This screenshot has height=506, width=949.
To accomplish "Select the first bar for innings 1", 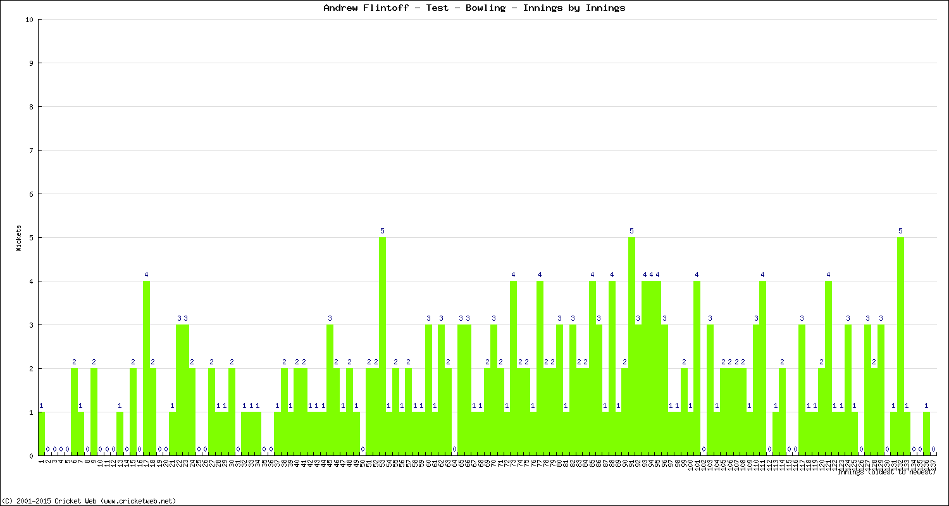I will pyautogui.click(x=42, y=434).
